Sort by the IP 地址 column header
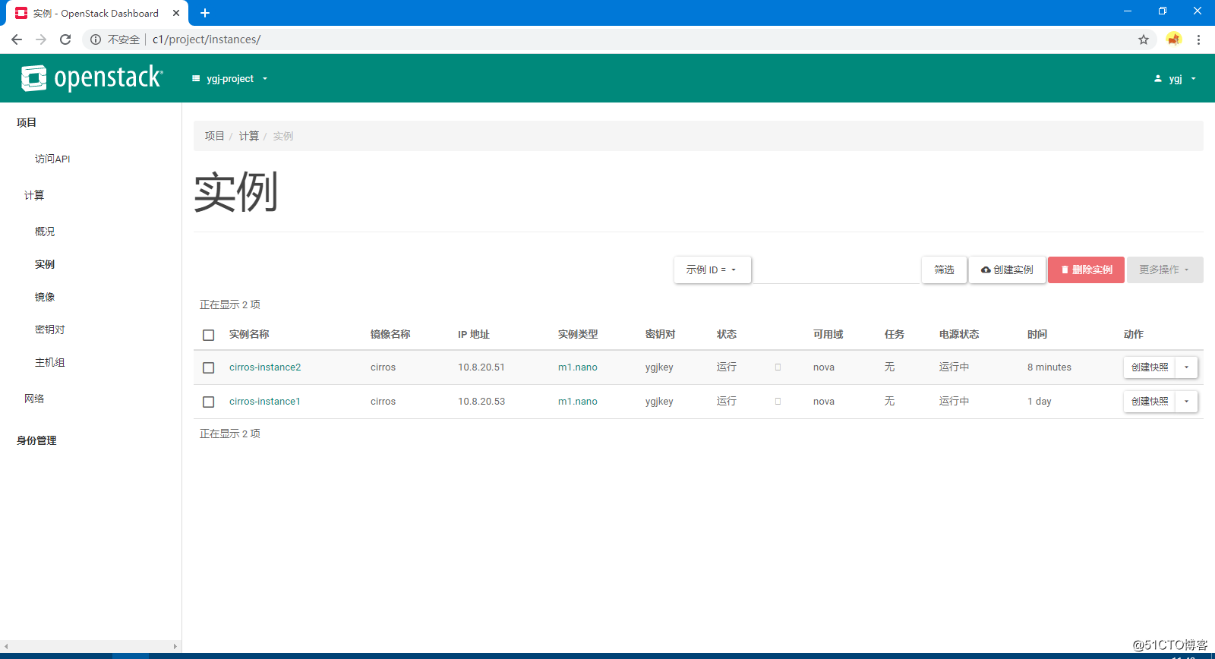The height and width of the screenshot is (659, 1215). tap(474, 335)
